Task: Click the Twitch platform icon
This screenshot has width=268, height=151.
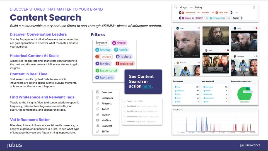Action: pyautogui.click(x=98, y=109)
